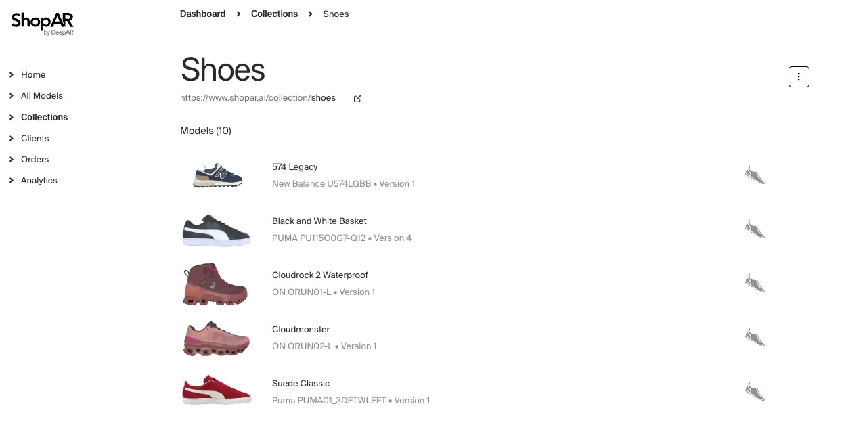Select the Black and White Basket model name
The image size is (844, 425).
click(x=319, y=221)
